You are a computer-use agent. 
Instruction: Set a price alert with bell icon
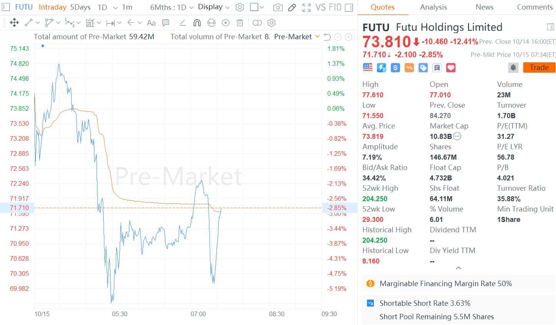tap(513, 68)
